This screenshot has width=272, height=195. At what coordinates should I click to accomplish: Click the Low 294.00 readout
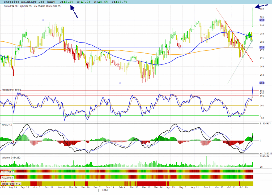(x=39, y=6)
